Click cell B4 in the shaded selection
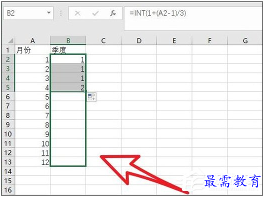 point(68,78)
